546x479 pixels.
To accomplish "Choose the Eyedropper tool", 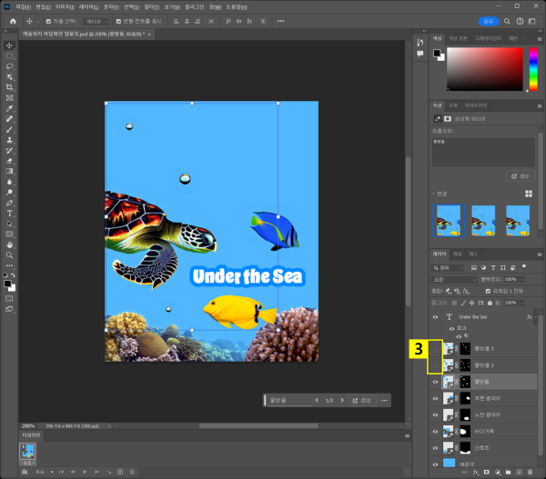I will [9, 108].
